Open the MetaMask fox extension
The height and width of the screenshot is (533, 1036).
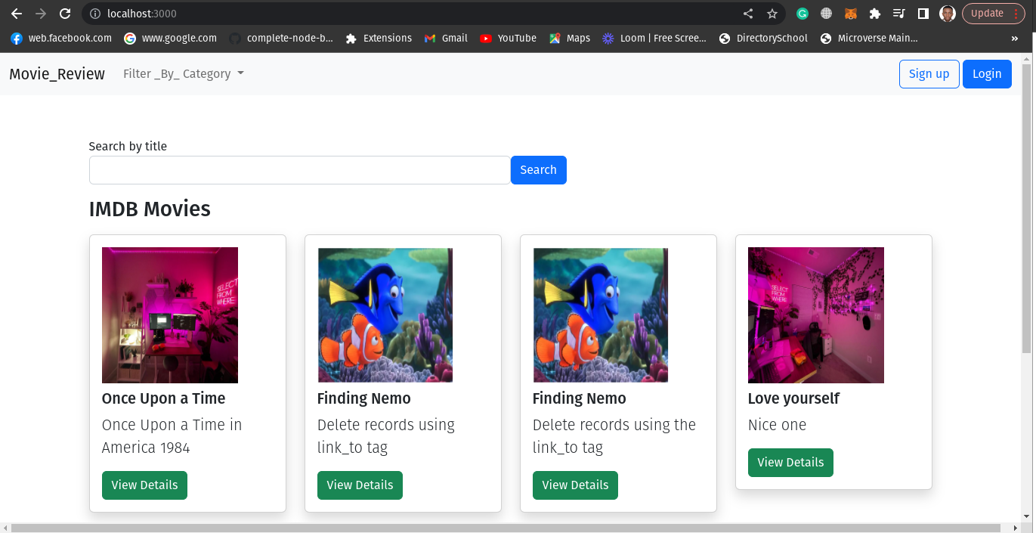(x=851, y=14)
